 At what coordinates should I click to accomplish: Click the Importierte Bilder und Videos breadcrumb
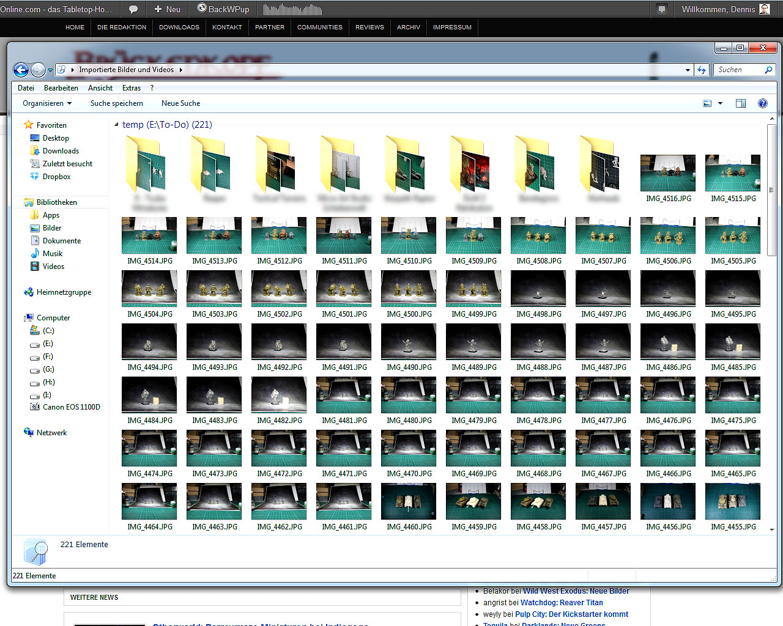pos(126,70)
